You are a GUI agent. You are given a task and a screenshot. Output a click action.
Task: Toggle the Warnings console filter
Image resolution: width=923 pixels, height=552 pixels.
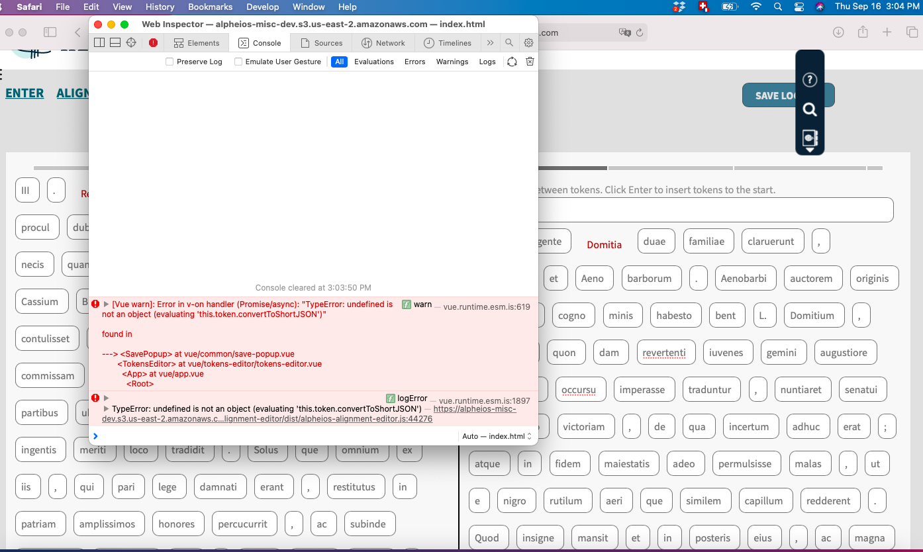click(452, 61)
